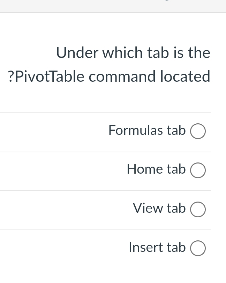Click the first answer row

(x=113, y=132)
